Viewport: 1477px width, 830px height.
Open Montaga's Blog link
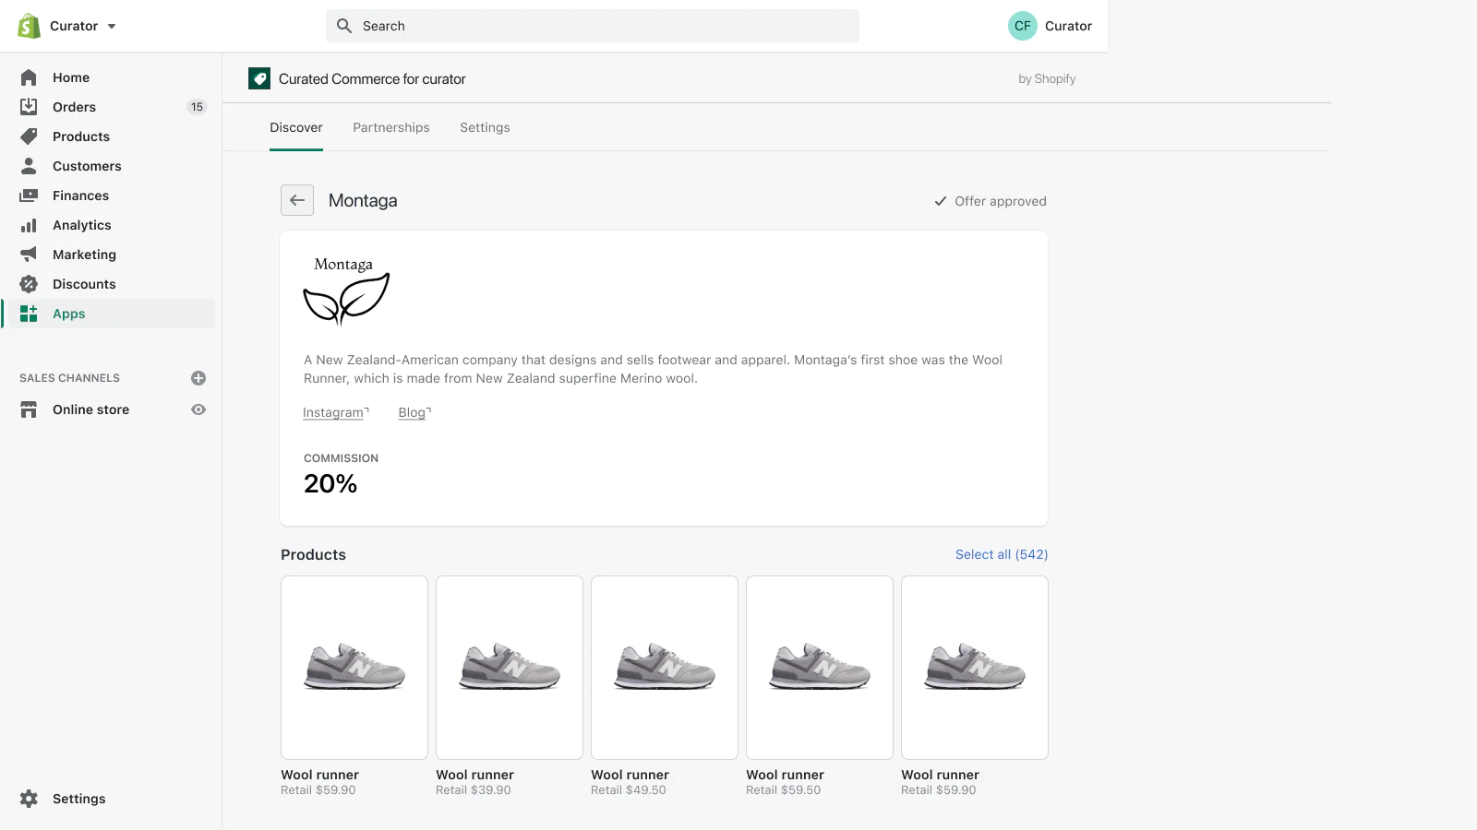pyautogui.click(x=413, y=412)
